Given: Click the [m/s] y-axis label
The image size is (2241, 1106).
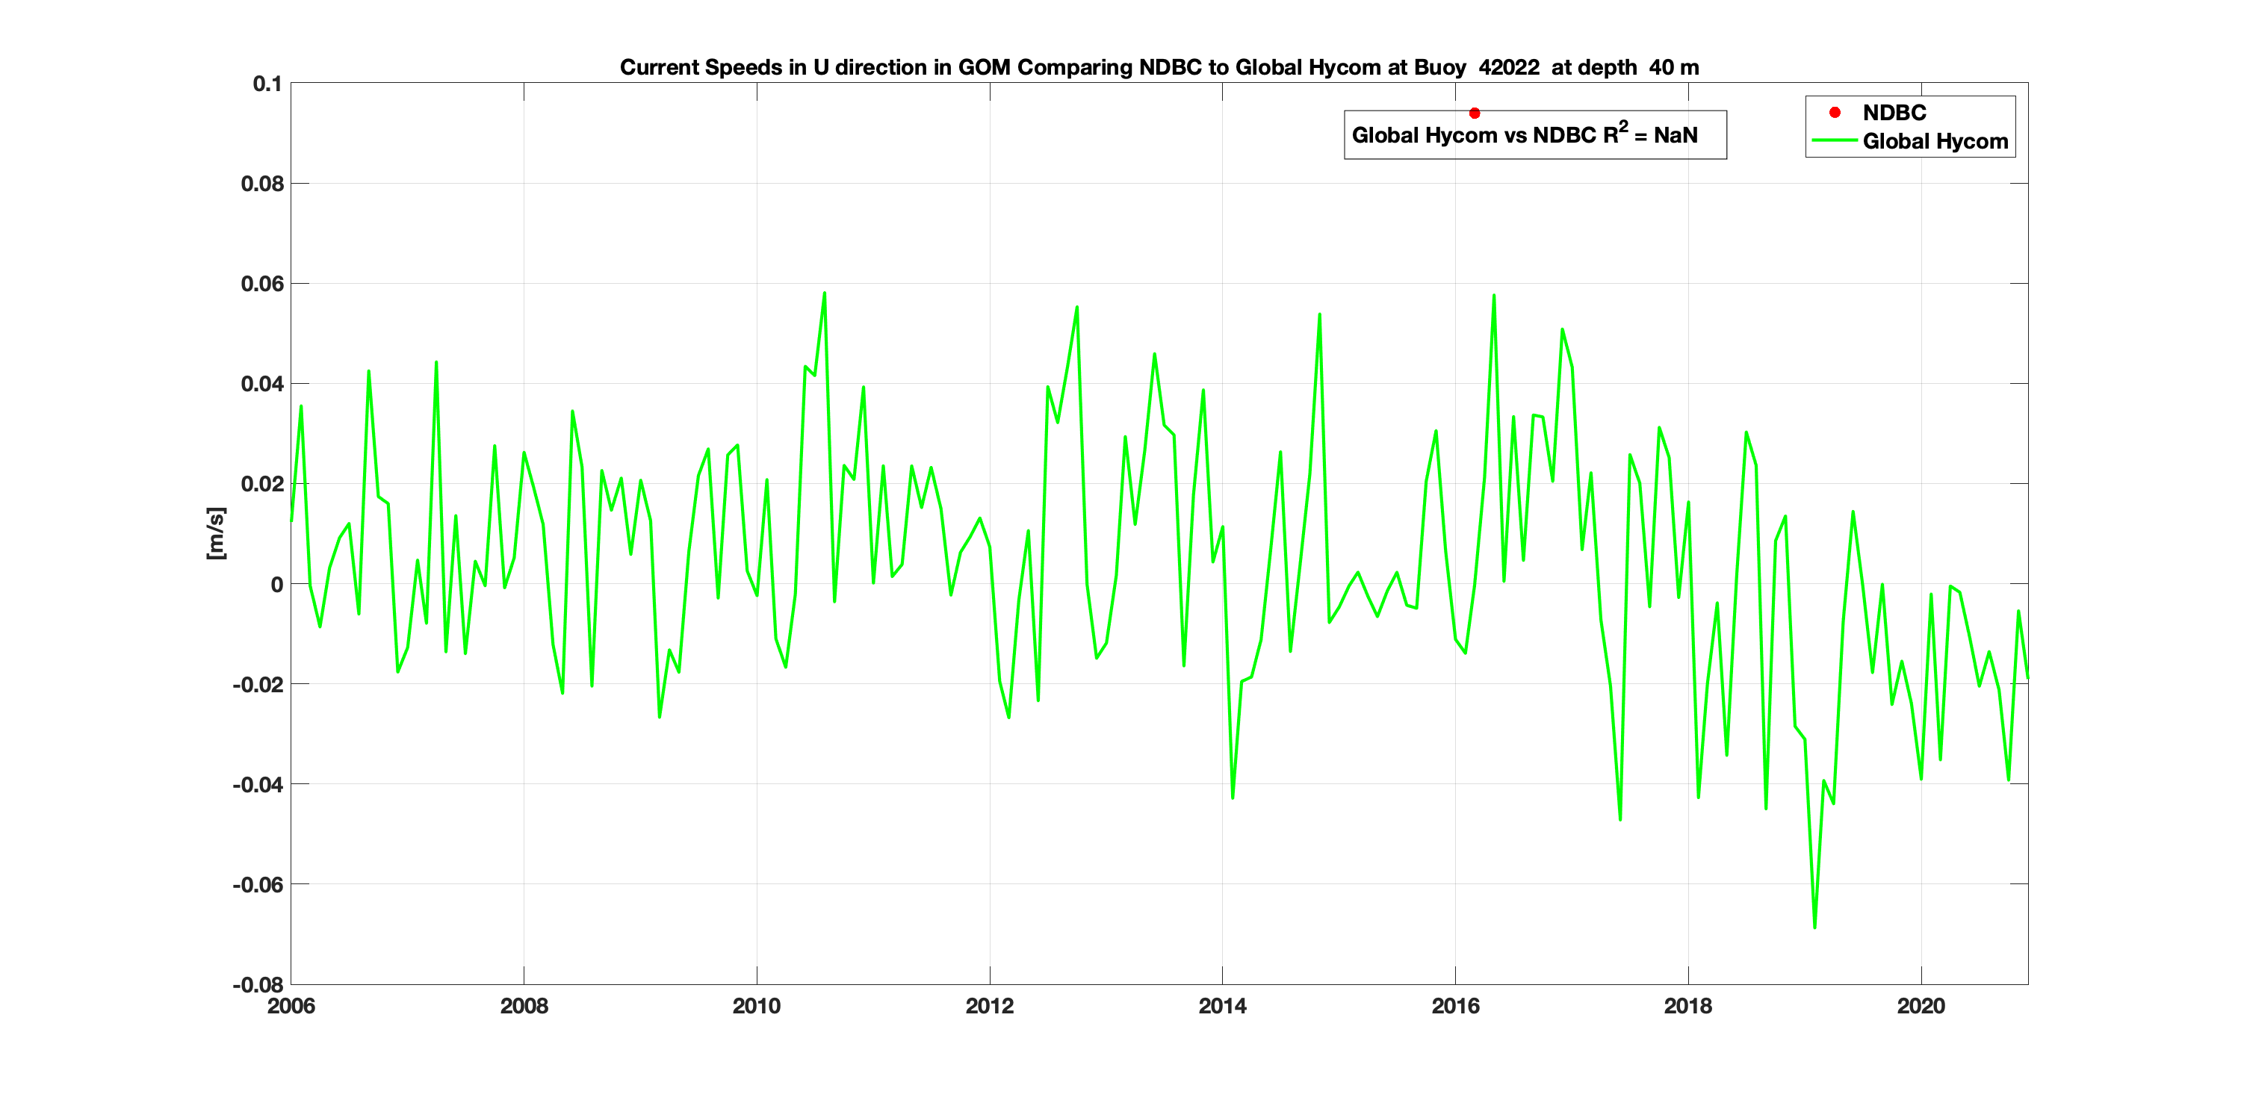Looking at the screenshot, I should (216, 533).
